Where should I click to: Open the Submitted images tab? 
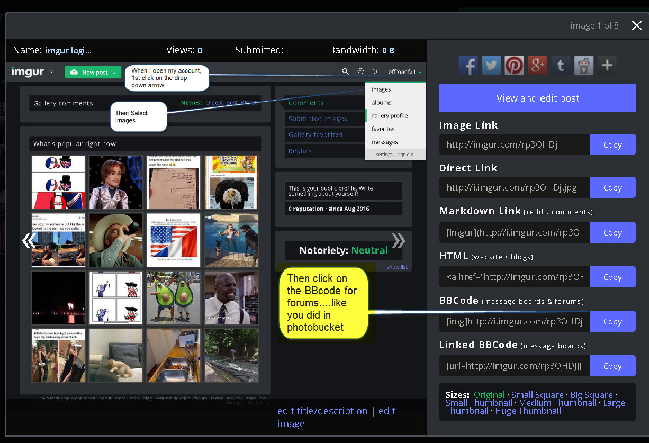pyautogui.click(x=324, y=119)
